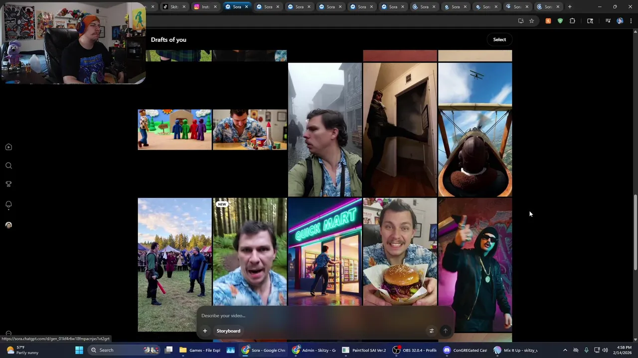Image resolution: width=638 pixels, height=358 pixels.
Task: Open a new browser tab with plus
Action: point(570,7)
